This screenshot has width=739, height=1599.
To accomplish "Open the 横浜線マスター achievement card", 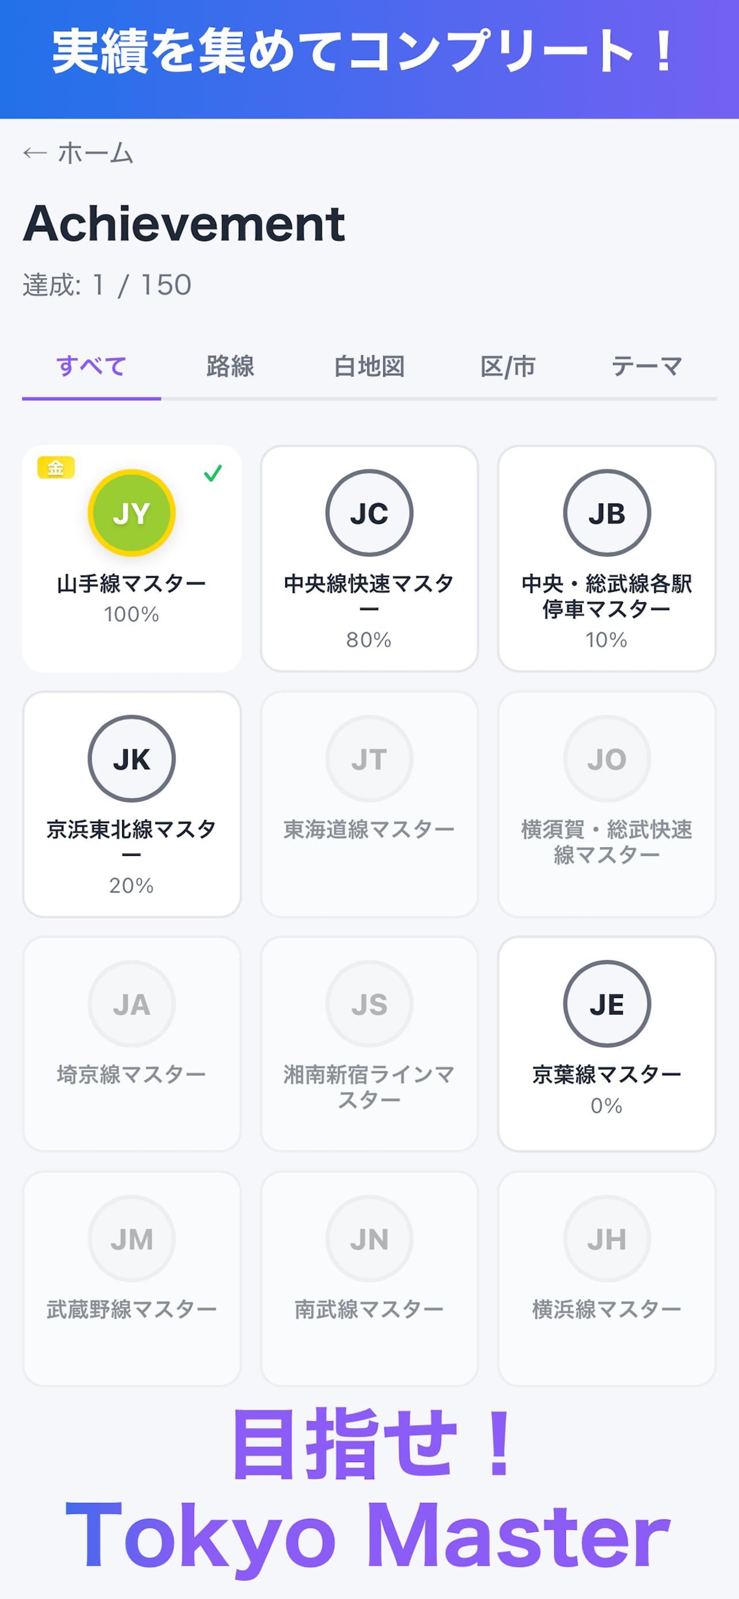I will click(x=607, y=1279).
